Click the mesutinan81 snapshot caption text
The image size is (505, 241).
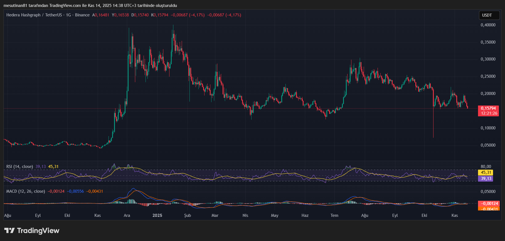tap(90, 6)
